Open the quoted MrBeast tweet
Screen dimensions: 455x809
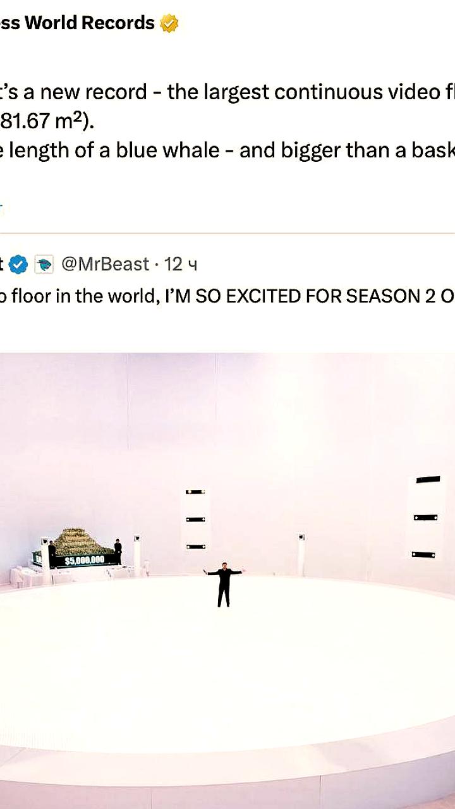tap(227, 295)
